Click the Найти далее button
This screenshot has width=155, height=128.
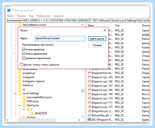97,39
